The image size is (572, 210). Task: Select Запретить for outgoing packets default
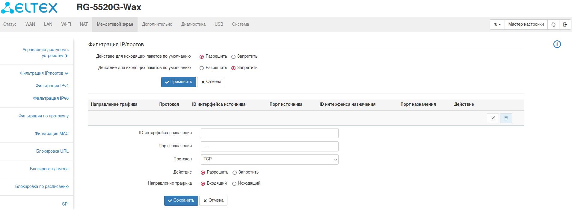tap(233, 57)
